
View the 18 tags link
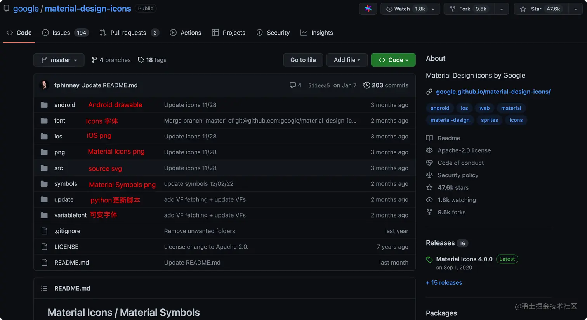click(152, 60)
